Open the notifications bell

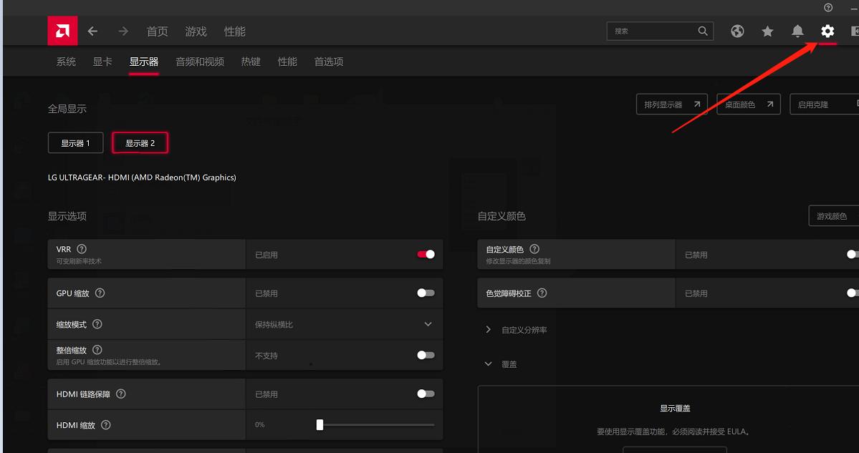tap(797, 31)
